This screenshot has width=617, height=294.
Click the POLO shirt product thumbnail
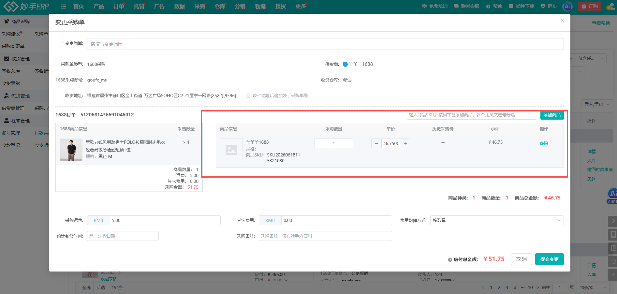[x=71, y=150]
